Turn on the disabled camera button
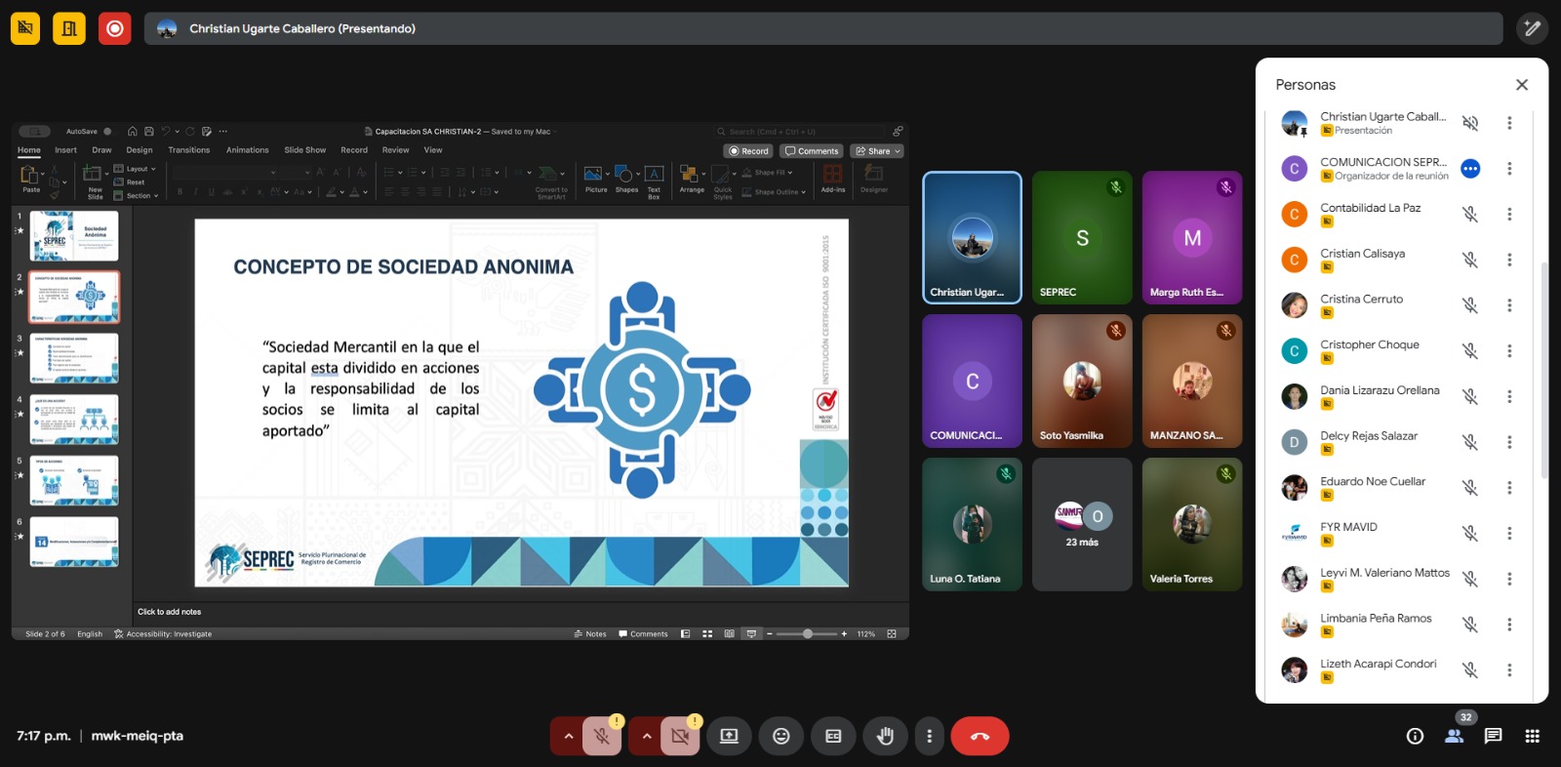The width and height of the screenshot is (1561, 767). tap(680, 737)
